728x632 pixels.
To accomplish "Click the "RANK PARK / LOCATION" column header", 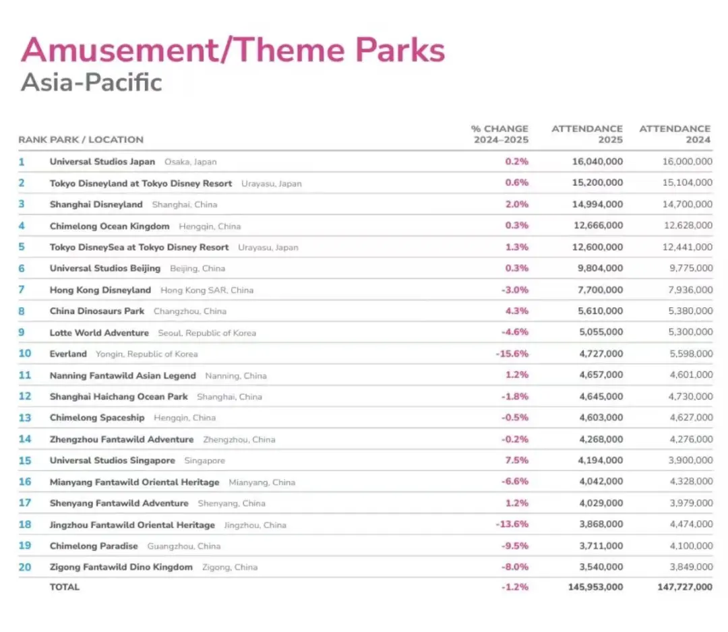I will [x=81, y=139].
